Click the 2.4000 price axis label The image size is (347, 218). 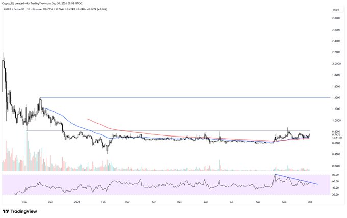[x=336, y=41]
